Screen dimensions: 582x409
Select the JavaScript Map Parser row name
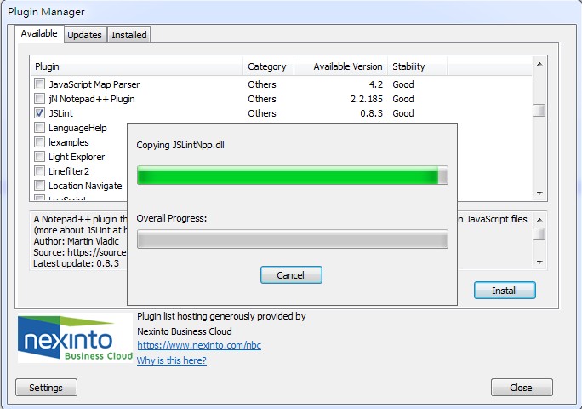point(94,84)
